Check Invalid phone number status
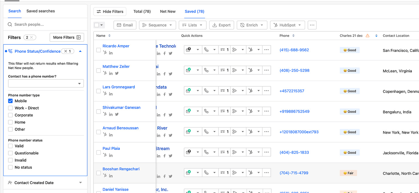 [10, 160]
